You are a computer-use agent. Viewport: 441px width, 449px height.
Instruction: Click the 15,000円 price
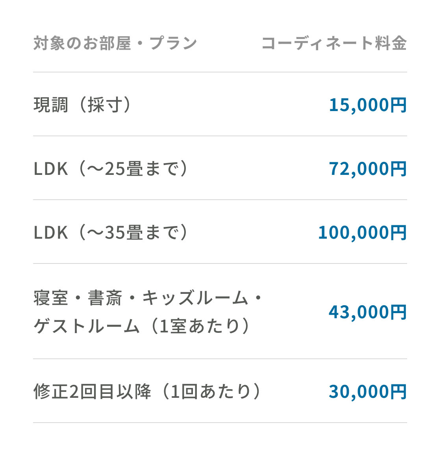coord(368,105)
